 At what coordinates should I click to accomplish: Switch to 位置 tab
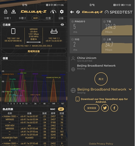pyautogui.click(x=48, y=18)
